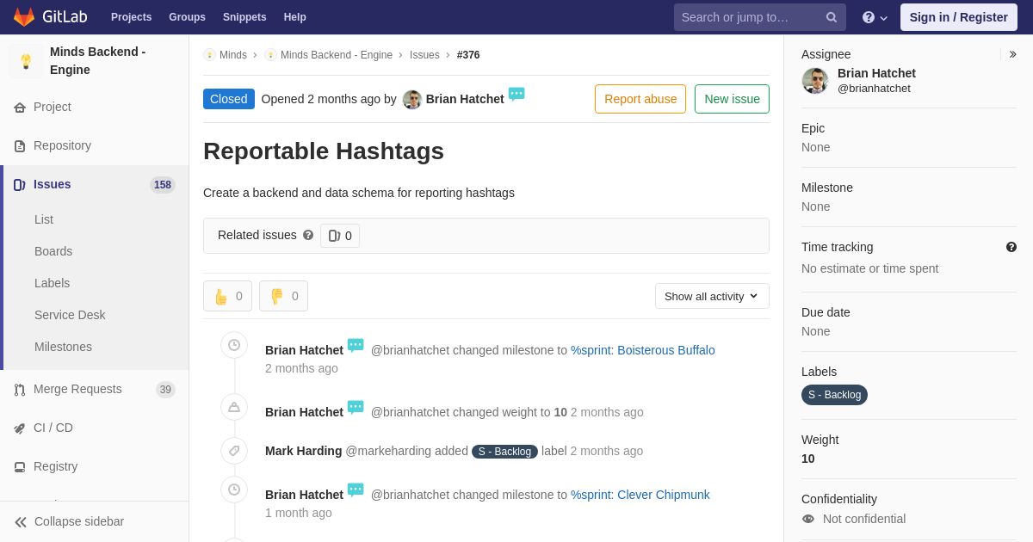The image size is (1033, 542).
Task: Give the issue a thumbs down
Action: [283, 296]
